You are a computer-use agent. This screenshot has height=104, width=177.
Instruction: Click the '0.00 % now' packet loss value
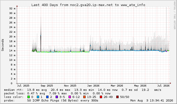102,93
